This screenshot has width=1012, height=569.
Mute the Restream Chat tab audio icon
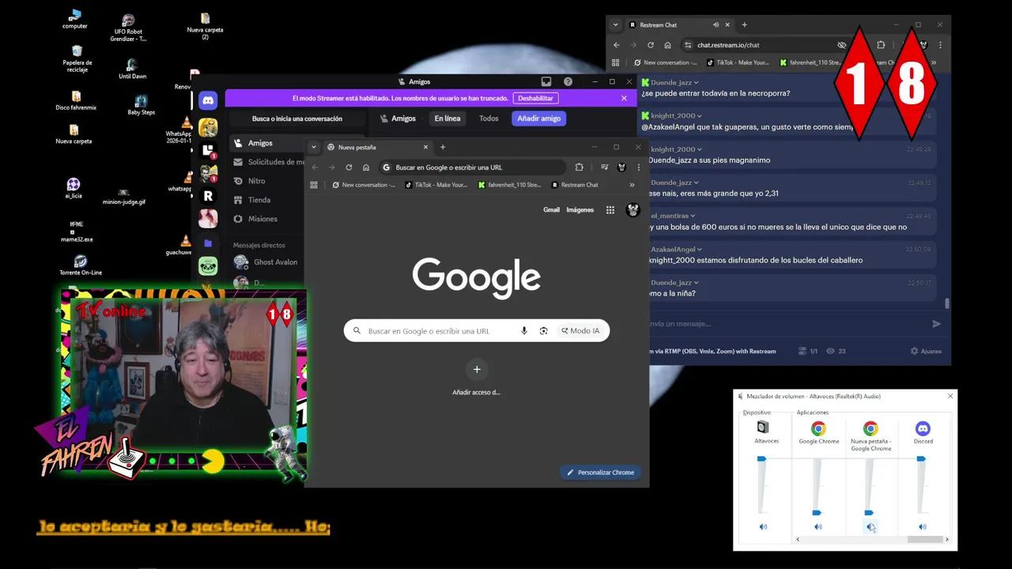point(716,24)
